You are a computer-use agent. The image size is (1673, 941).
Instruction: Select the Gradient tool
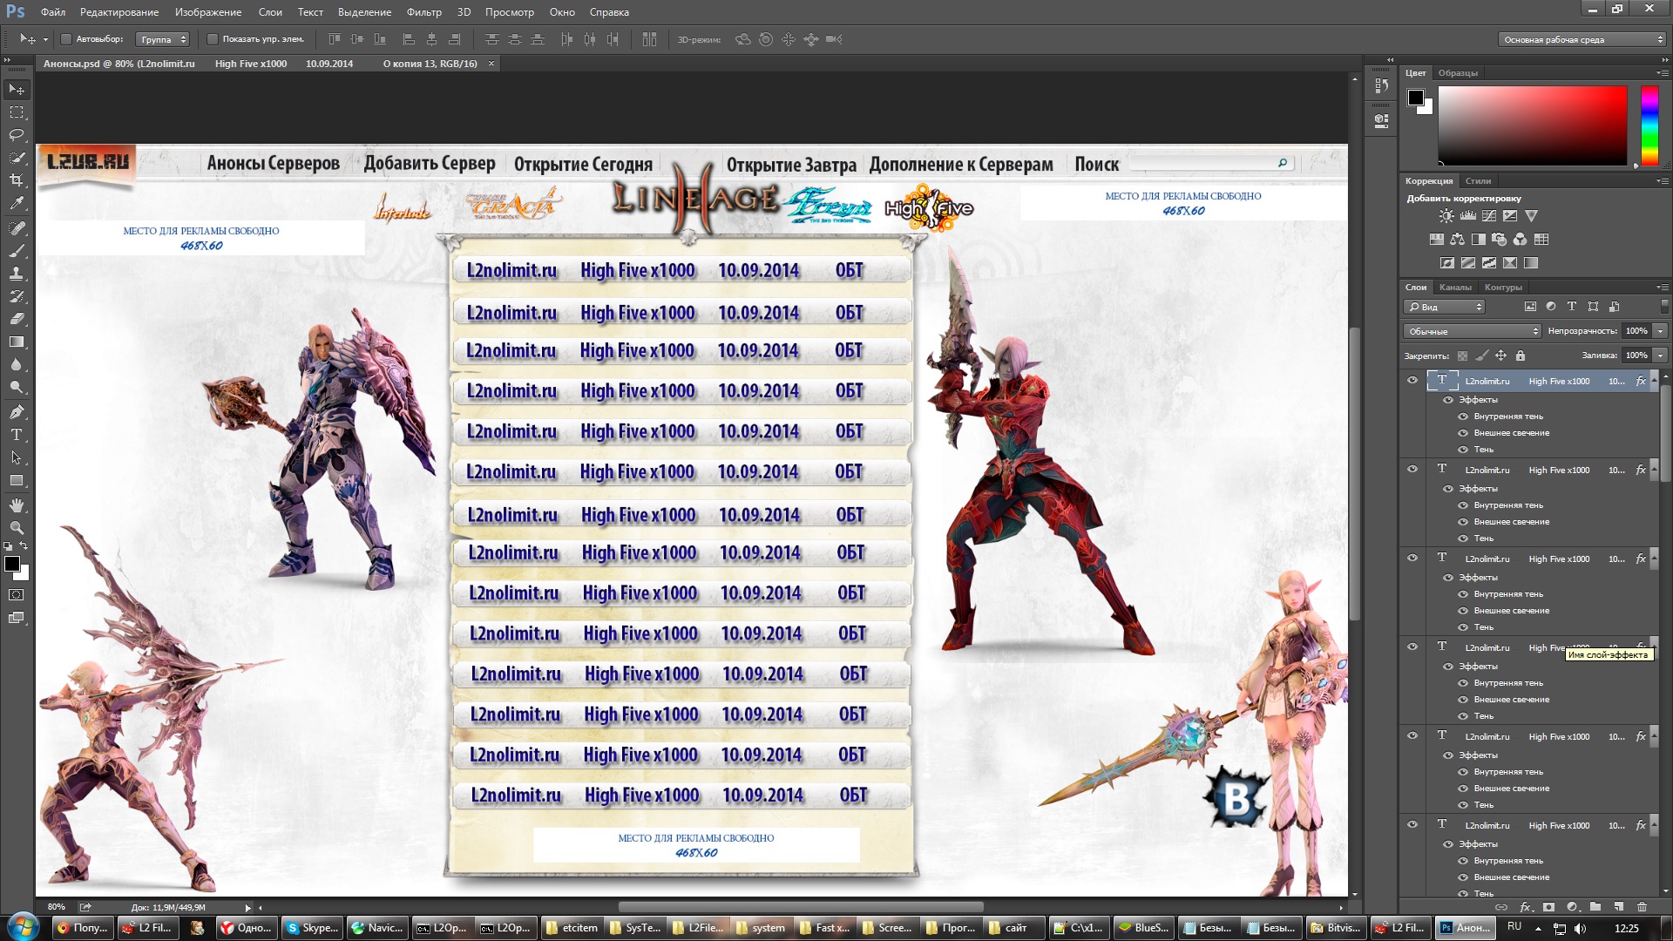(17, 342)
